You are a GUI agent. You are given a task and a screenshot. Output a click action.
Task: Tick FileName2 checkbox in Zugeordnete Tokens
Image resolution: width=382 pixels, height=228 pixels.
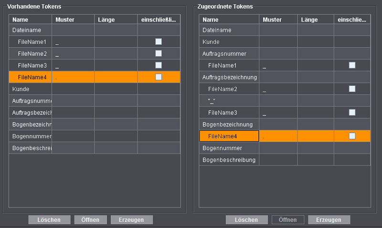(x=352, y=89)
